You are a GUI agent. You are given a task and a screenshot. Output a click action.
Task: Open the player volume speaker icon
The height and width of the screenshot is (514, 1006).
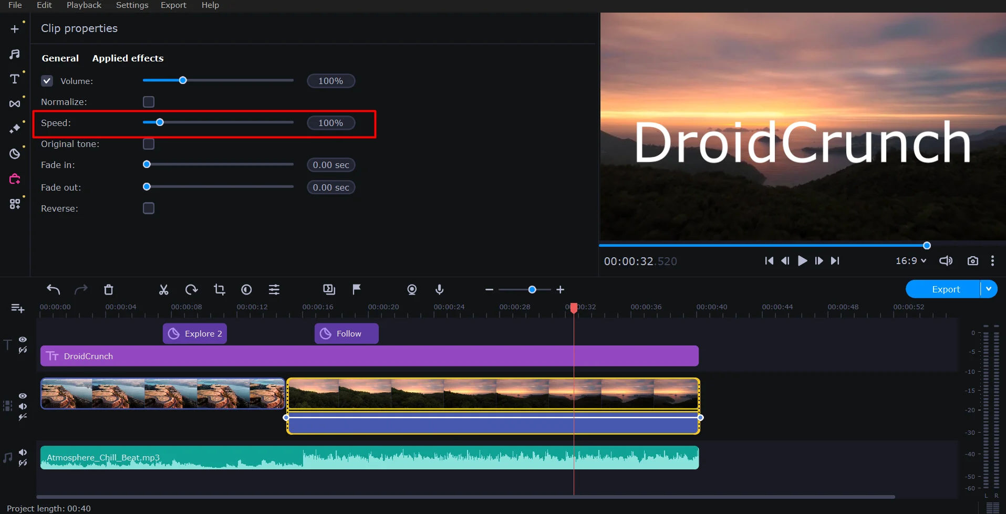[946, 261]
